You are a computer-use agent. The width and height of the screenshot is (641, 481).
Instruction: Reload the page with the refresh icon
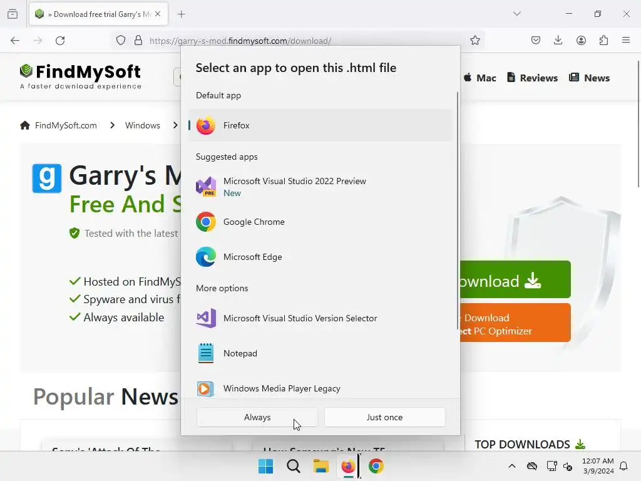click(x=61, y=41)
